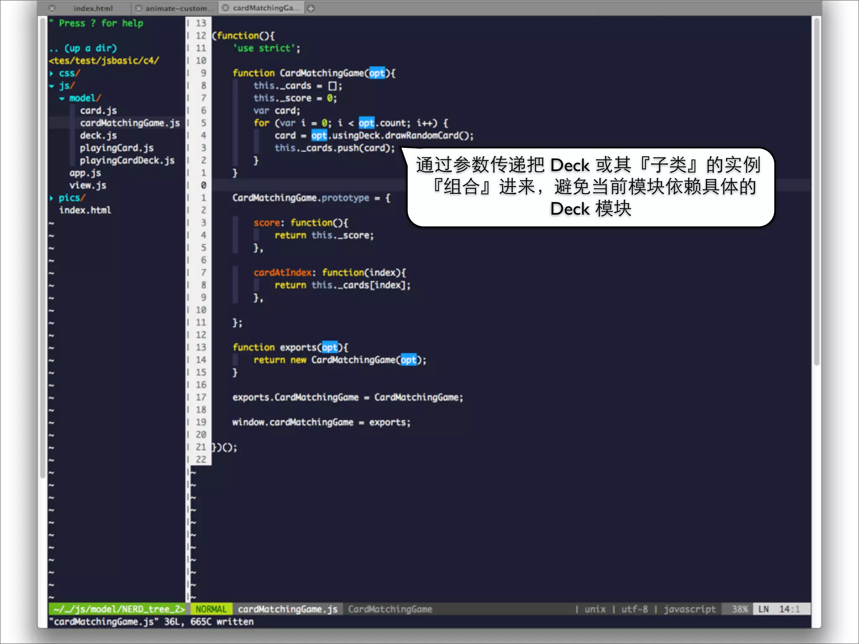Image resolution: width=859 pixels, height=644 pixels.
Task: Click 'return this._score;' statement
Action: coord(324,236)
